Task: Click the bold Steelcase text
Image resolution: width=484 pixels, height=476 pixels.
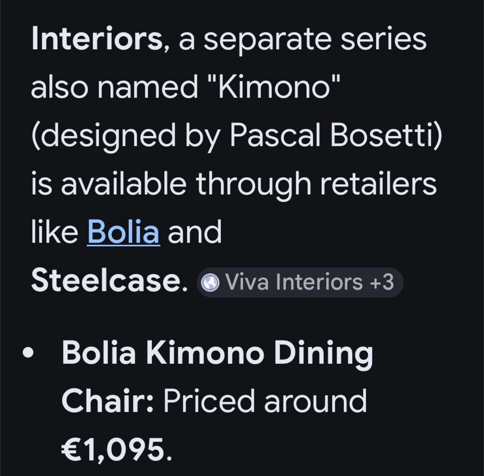Action: (x=109, y=281)
